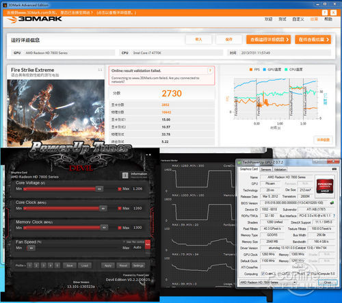Open the orange view run details button
The height and width of the screenshot is (303, 342).
(x=269, y=40)
